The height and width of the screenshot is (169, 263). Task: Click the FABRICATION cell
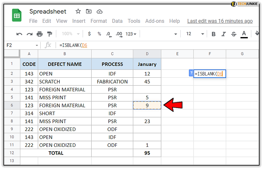pos(112,82)
